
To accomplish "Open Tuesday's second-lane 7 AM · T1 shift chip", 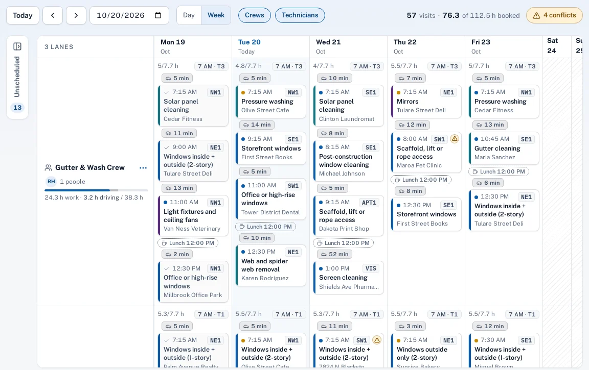I will tap(289, 314).
